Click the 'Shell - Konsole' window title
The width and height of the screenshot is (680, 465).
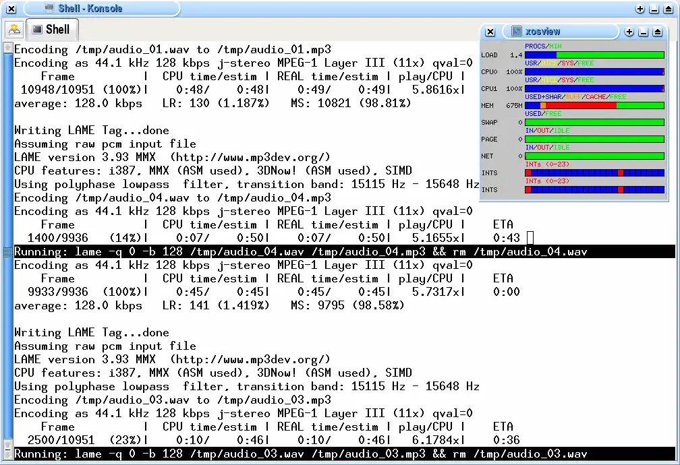point(90,8)
